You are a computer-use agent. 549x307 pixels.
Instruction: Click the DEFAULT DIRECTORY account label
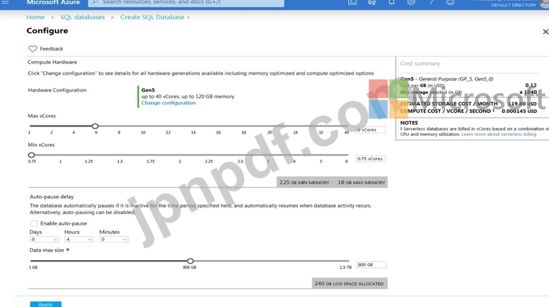click(x=514, y=5)
